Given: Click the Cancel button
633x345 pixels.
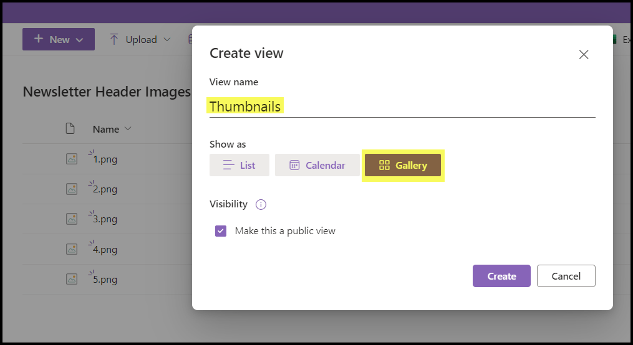Looking at the screenshot, I should pos(565,276).
